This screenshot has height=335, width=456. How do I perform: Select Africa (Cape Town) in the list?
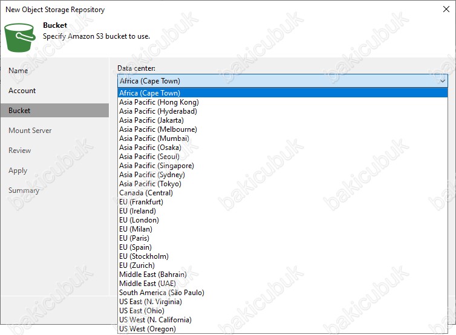[x=282, y=93]
